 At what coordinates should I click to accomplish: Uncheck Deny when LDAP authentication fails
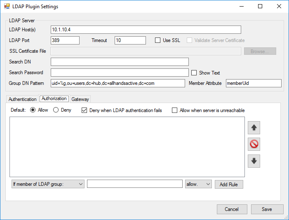click(x=85, y=110)
